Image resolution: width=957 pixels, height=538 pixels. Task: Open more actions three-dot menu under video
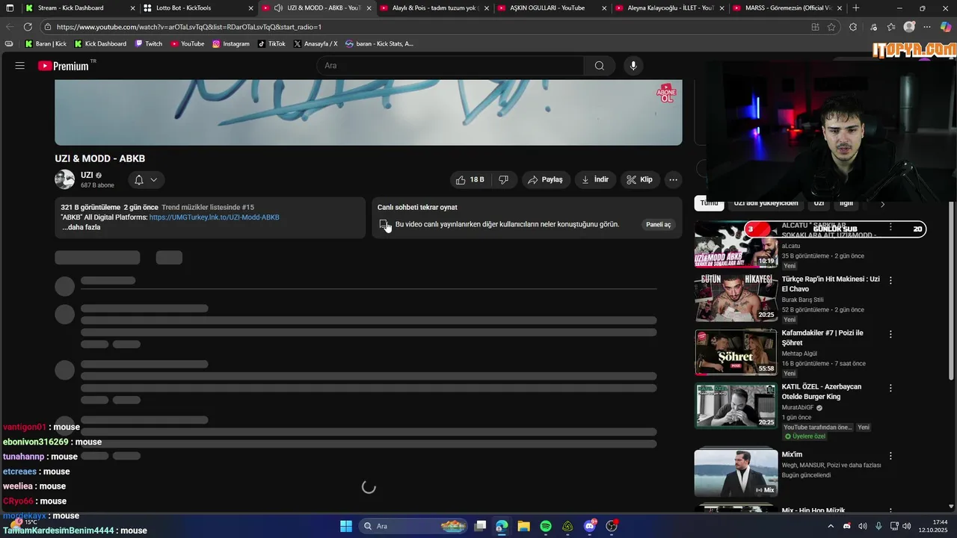673,179
